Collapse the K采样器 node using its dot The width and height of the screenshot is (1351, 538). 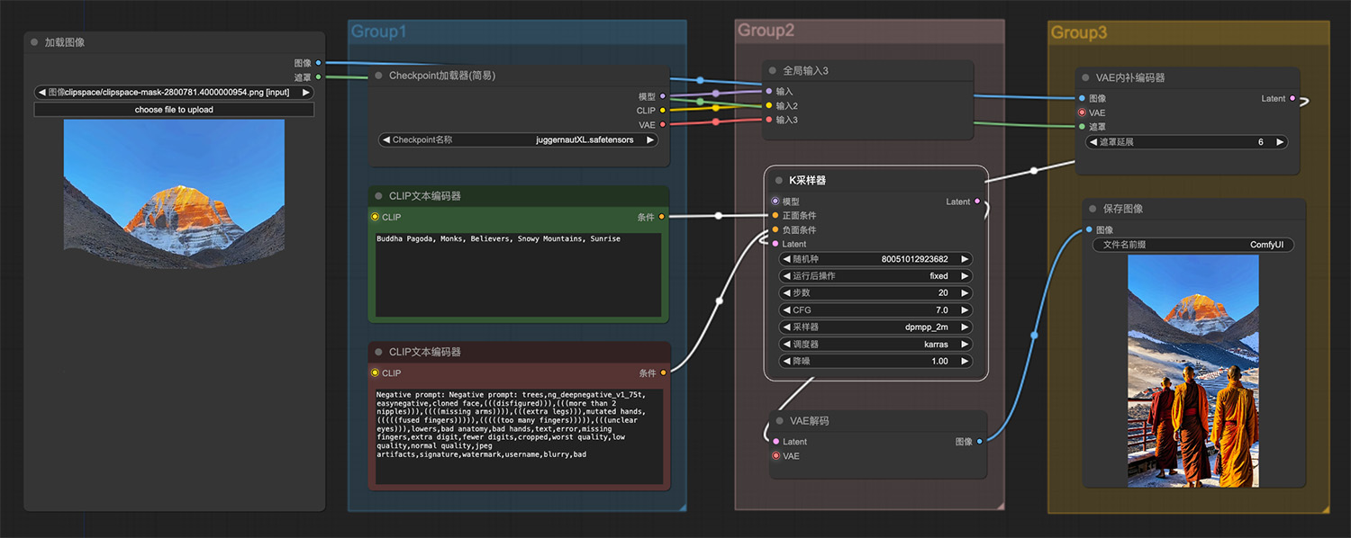point(779,180)
